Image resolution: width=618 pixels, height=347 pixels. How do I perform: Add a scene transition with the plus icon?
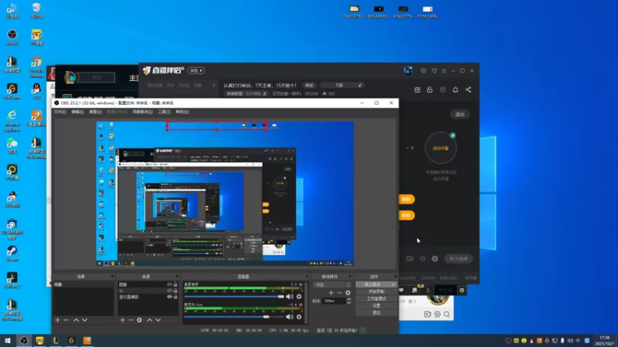coord(331,292)
